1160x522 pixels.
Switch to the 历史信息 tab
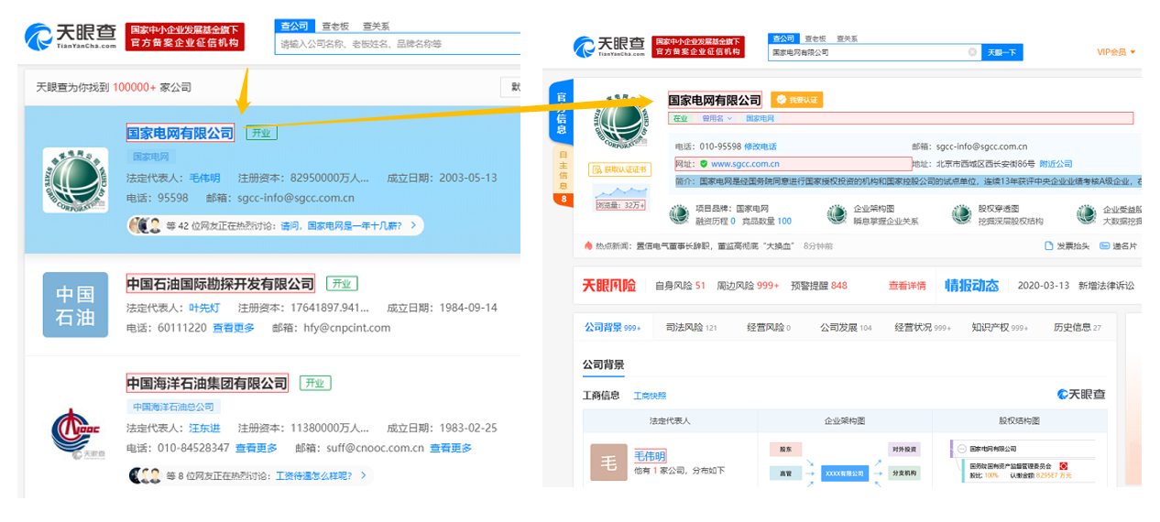pos(1078,327)
